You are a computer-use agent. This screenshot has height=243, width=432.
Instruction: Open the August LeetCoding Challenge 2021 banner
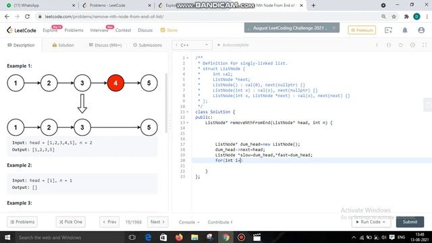pos(288,28)
